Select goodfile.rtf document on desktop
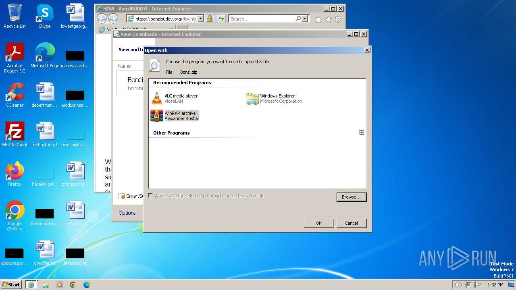The image size is (516, 290). [x=45, y=253]
